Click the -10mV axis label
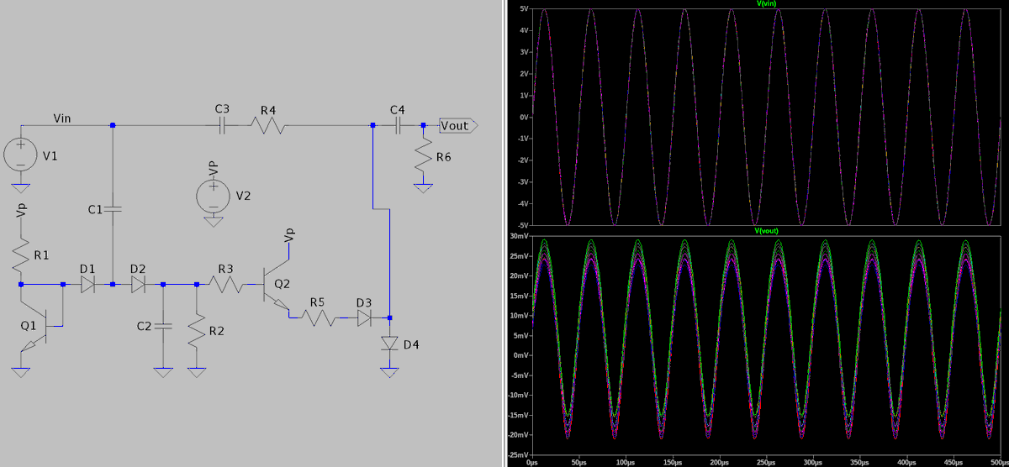 pos(518,395)
